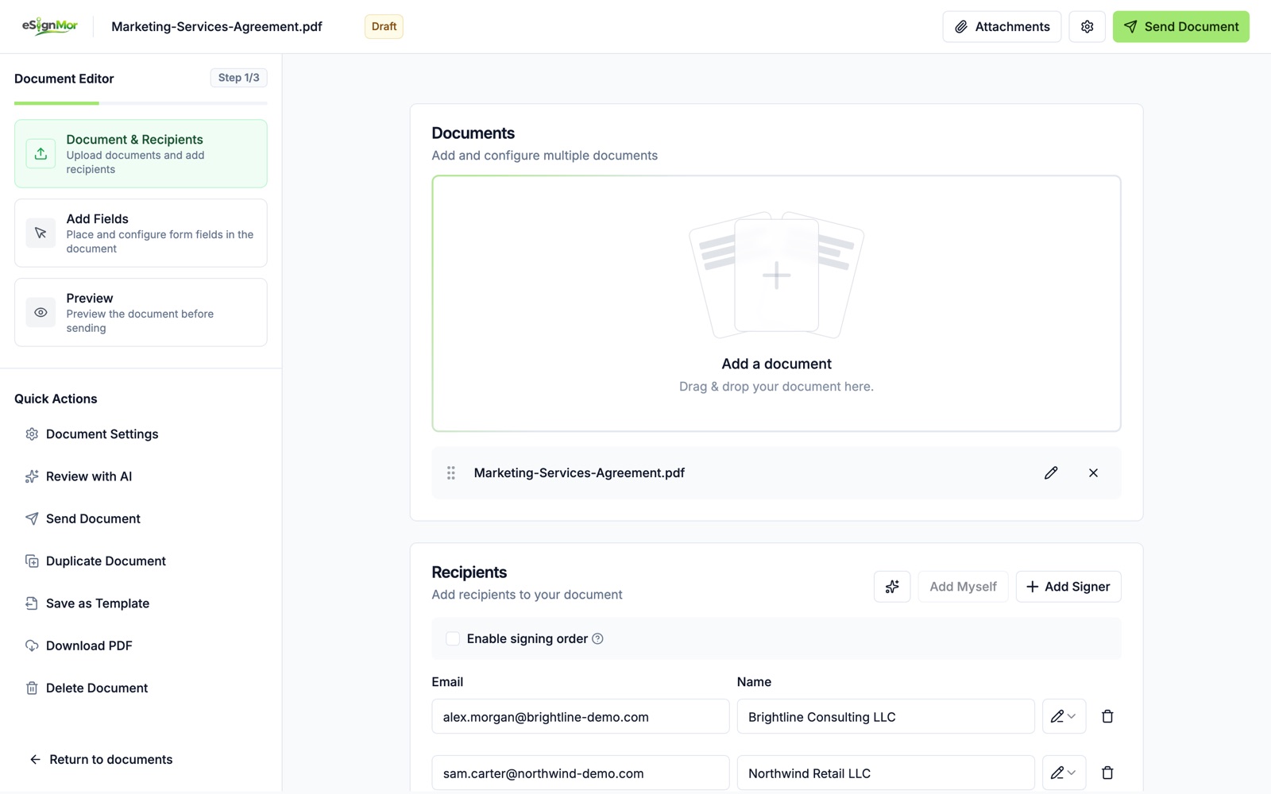Go to the Add Fields step
This screenshot has width=1271, height=794.
tap(141, 233)
